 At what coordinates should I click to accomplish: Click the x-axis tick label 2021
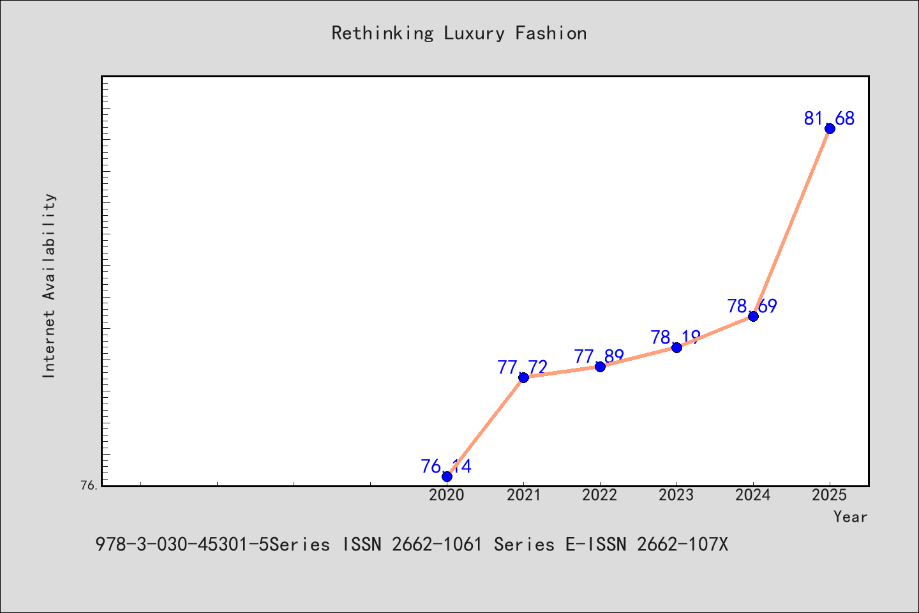[523, 495]
